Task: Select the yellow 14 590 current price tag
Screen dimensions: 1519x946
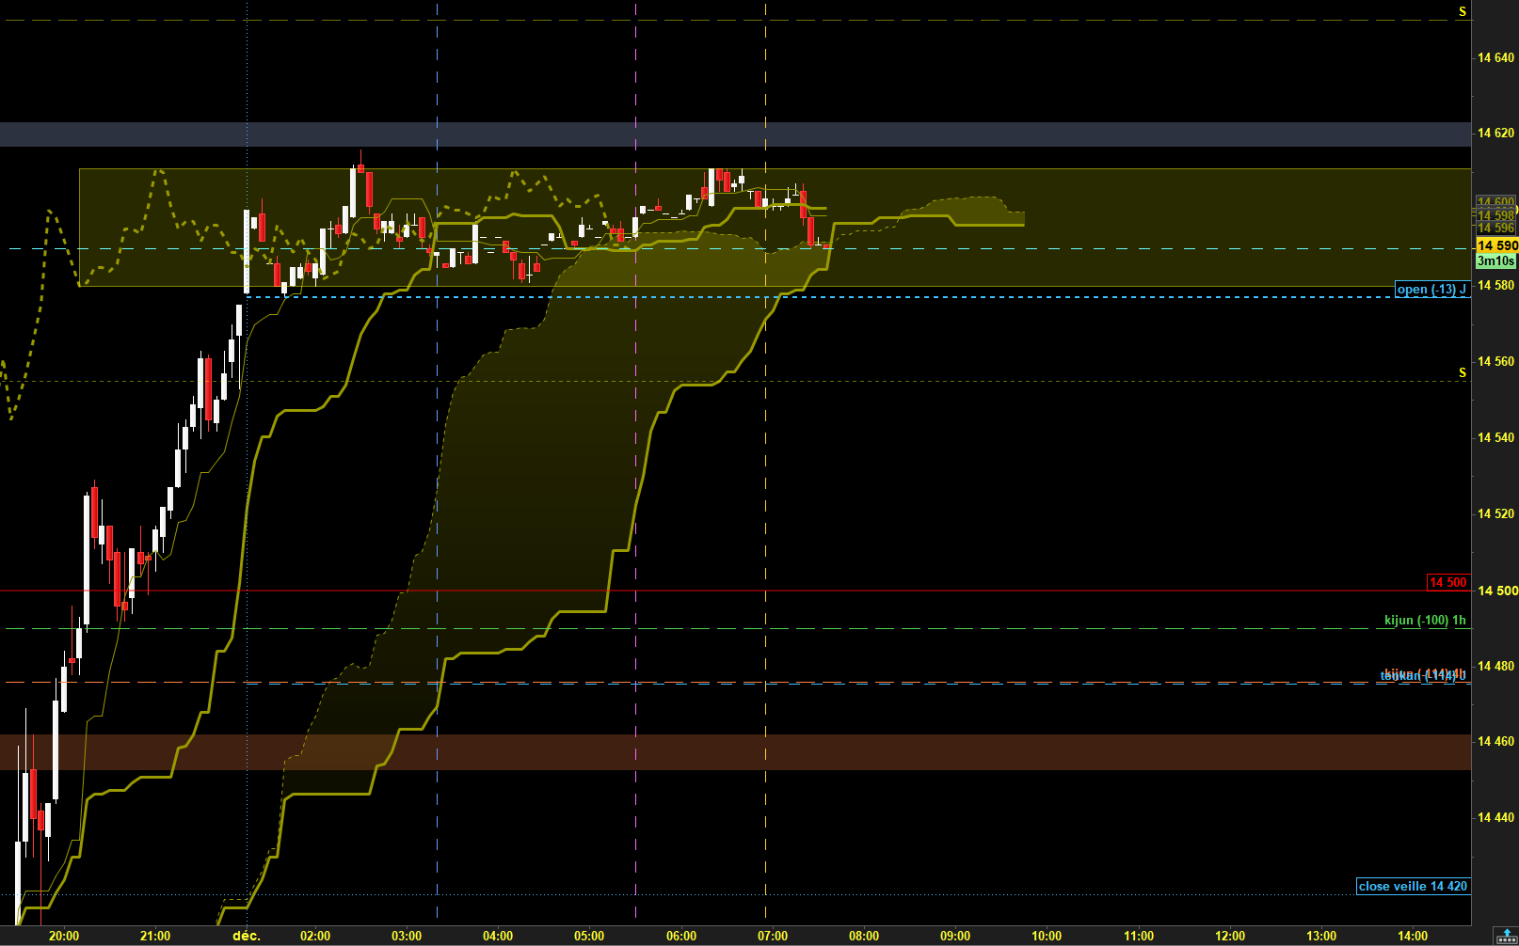Action: pos(1496,245)
